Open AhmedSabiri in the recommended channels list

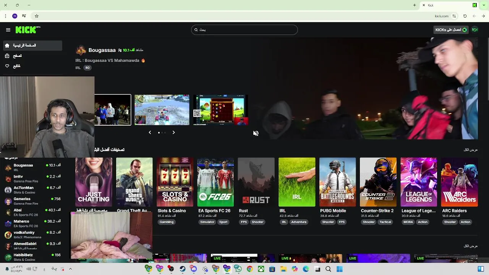click(32, 246)
